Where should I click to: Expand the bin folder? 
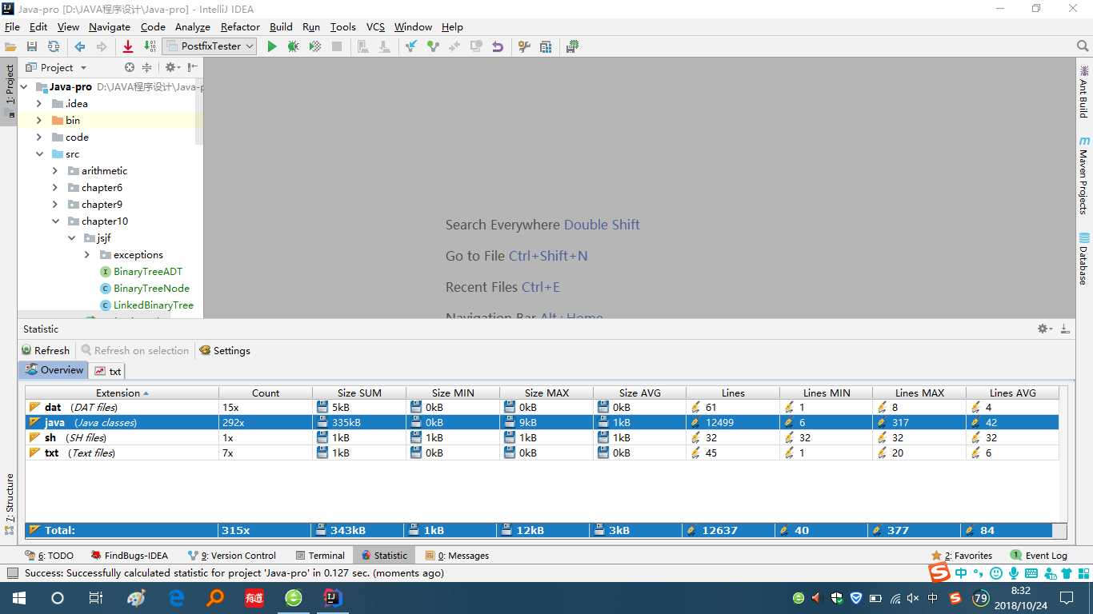click(x=39, y=120)
